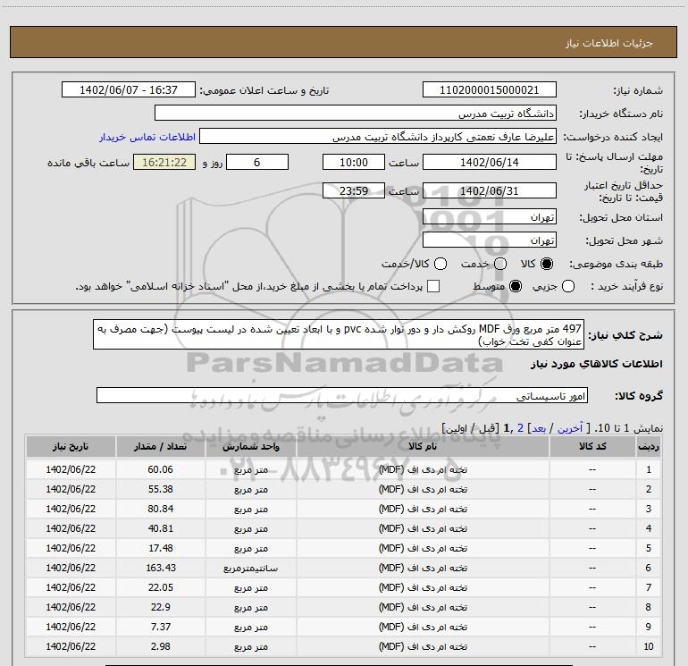Select the quantity 2.98 cell
This screenshot has height=666, width=688.
(161, 646)
